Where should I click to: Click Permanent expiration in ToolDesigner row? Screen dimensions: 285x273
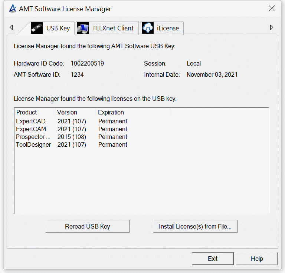(113, 144)
